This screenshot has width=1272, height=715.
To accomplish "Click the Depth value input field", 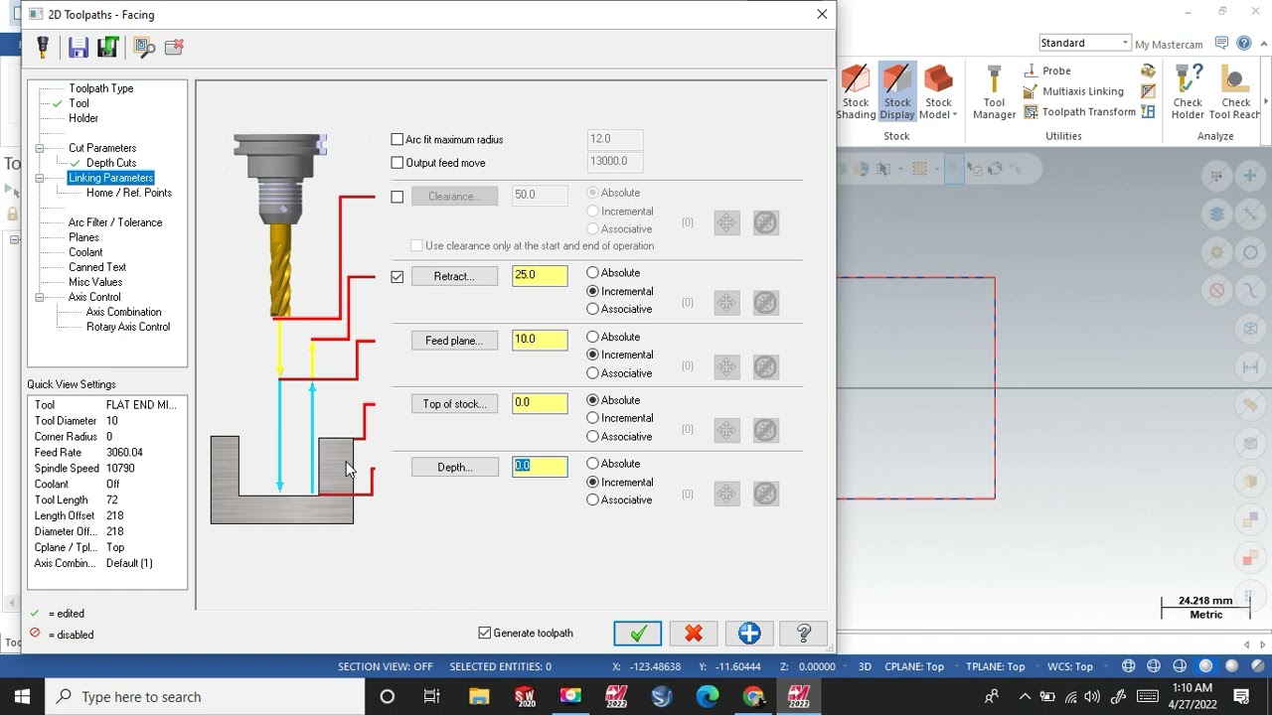I will click(540, 467).
